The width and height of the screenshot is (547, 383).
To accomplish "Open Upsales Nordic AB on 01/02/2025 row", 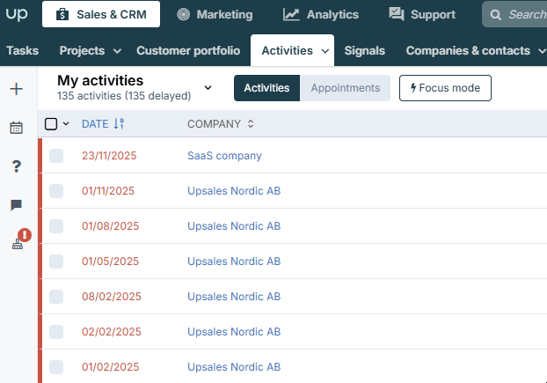I will (234, 367).
